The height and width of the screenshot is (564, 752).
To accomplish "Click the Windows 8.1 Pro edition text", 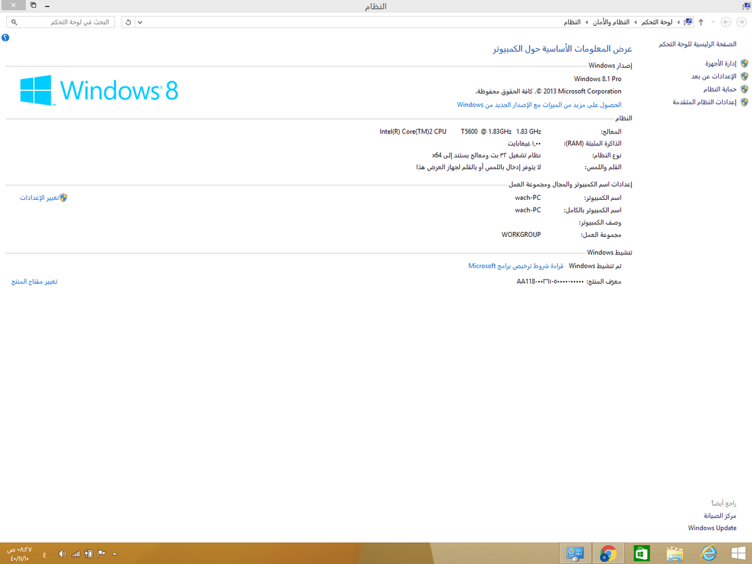I will [598, 79].
